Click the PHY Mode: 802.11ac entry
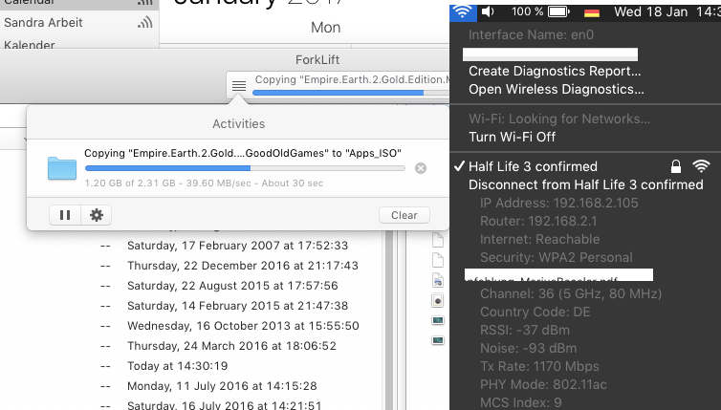The width and height of the screenshot is (721, 410). (543, 385)
